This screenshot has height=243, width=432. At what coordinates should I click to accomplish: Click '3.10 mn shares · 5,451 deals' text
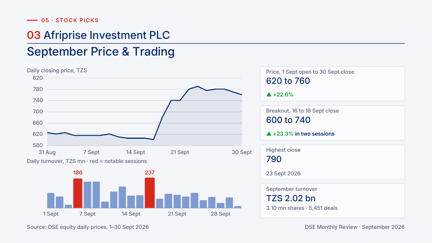(302, 208)
